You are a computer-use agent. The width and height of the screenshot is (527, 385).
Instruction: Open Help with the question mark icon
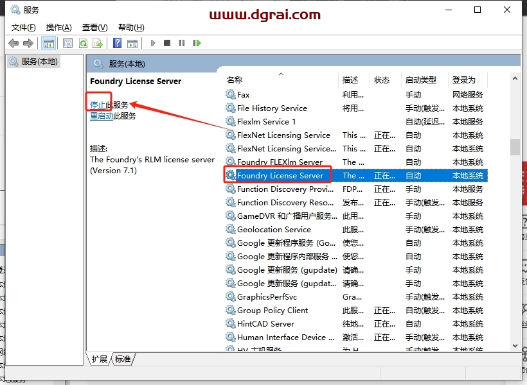(117, 43)
